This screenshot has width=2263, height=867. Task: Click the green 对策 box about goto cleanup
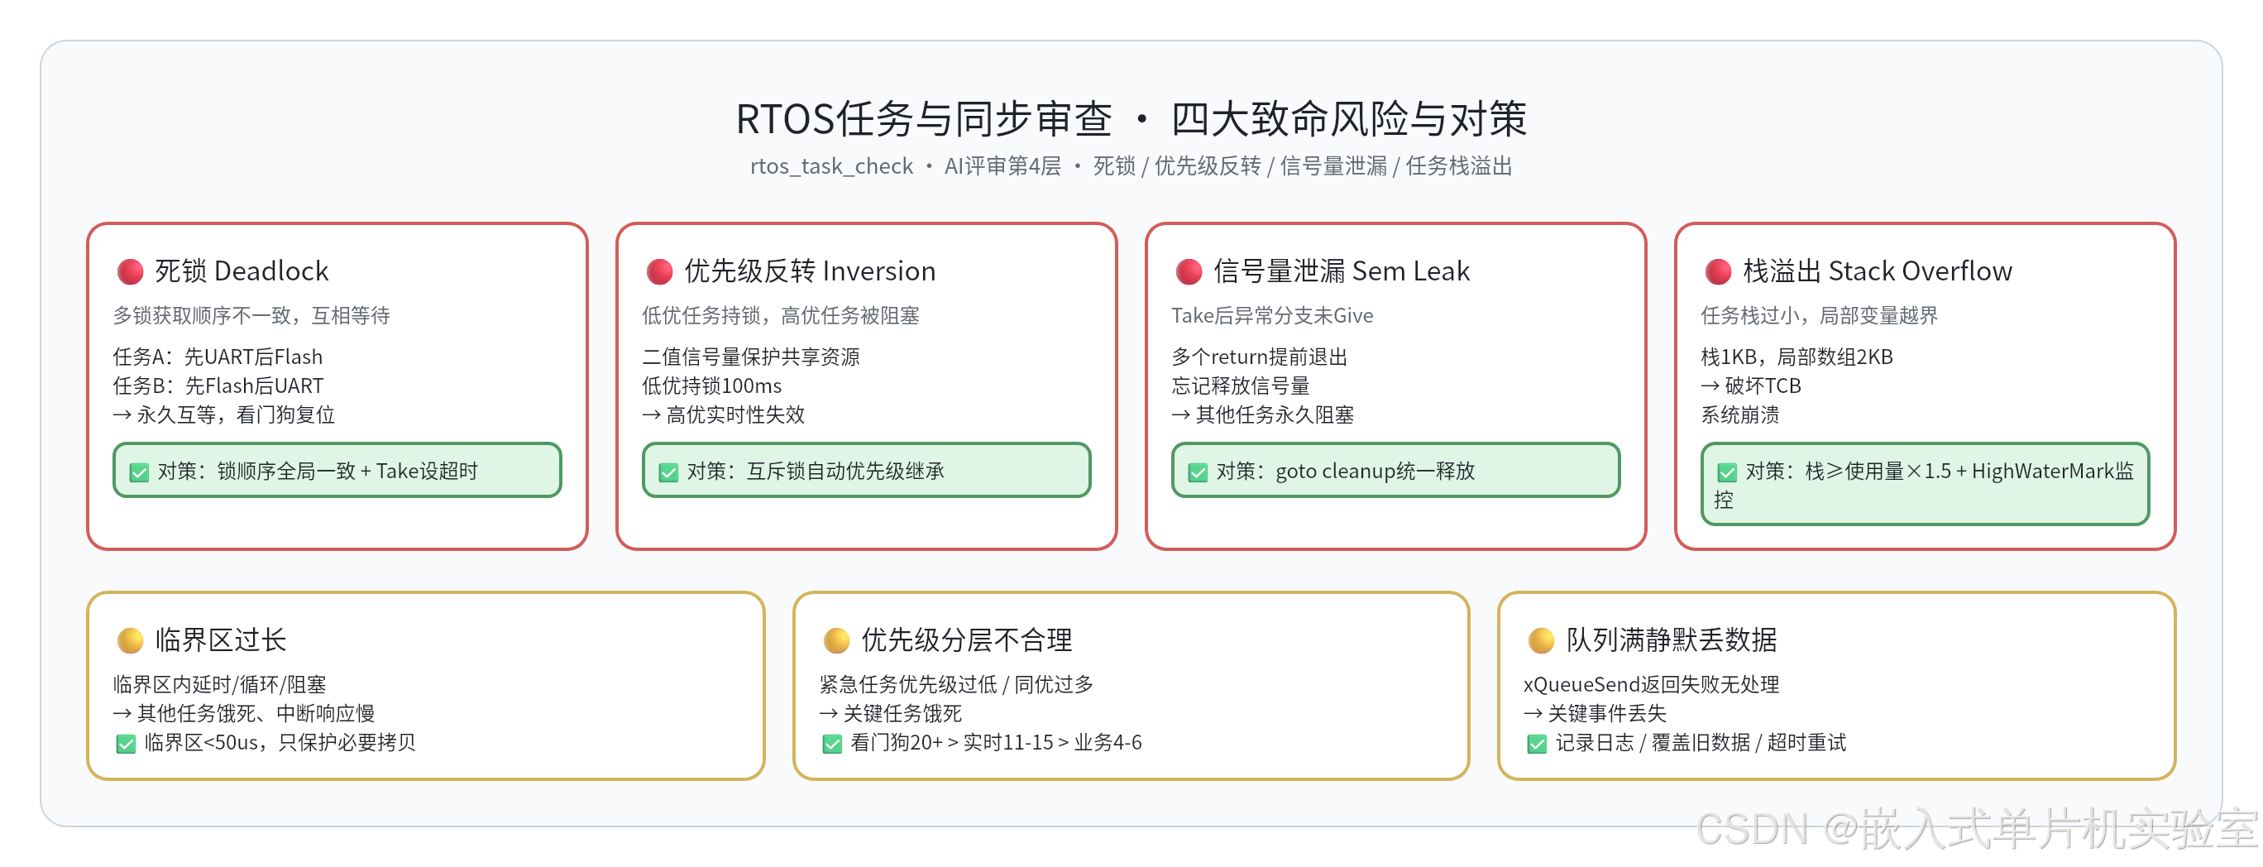point(1395,470)
